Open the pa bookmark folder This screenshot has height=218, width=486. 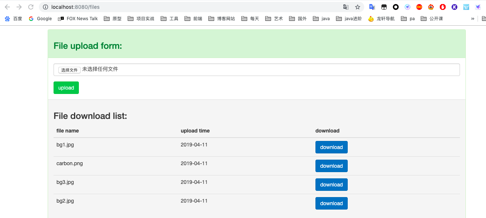point(408,19)
